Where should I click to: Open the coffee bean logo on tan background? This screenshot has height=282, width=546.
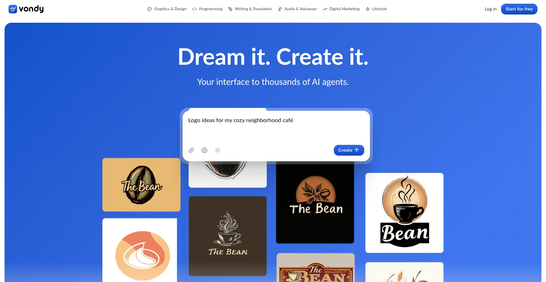click(x=141, y=185)
